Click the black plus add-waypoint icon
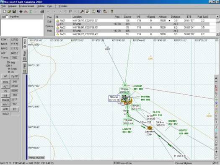Image resolution: width=220 pixels, height=165 pixels. point(21,11)
